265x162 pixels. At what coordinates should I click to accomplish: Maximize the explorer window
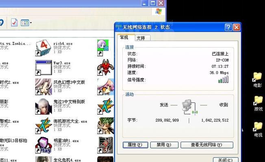pos(153,3)
